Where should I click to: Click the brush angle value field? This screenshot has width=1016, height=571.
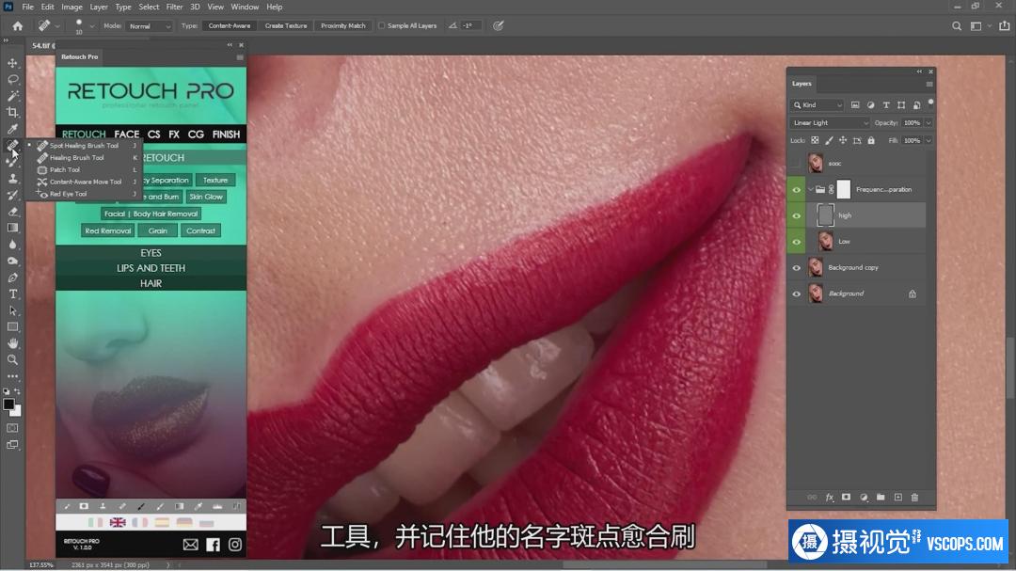(x=469, y=26)
